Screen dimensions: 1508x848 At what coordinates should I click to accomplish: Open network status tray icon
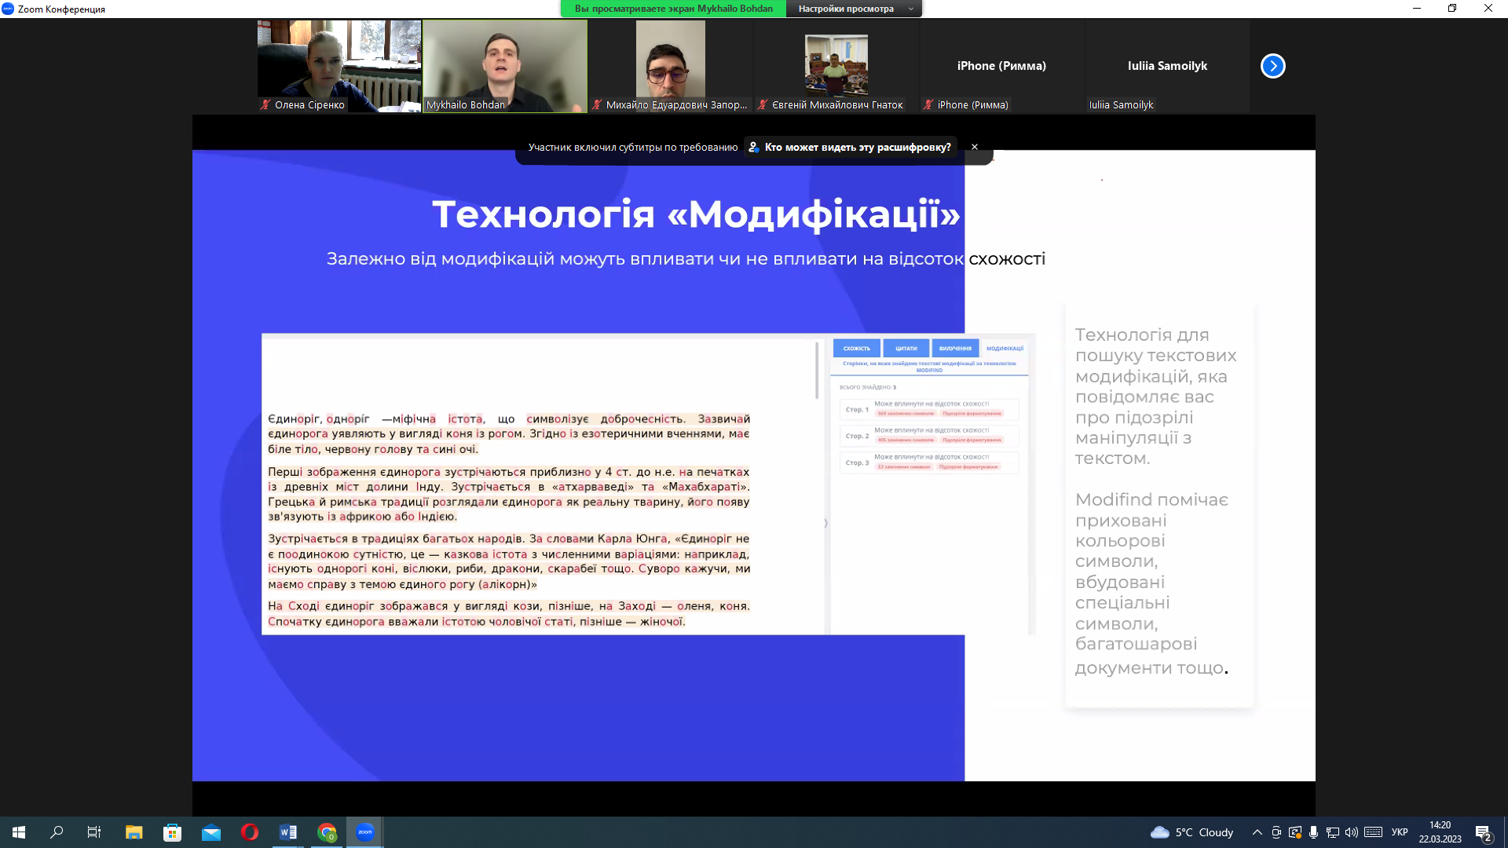(x=1332, y=832)
